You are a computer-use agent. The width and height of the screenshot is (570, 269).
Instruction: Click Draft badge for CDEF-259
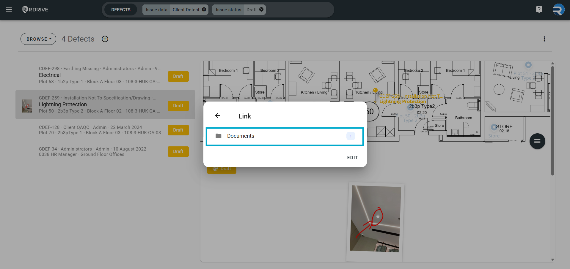coord(178,106)
